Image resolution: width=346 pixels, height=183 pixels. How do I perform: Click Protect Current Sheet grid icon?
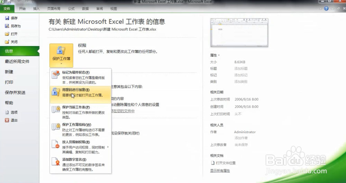click(x=56, y=109)
